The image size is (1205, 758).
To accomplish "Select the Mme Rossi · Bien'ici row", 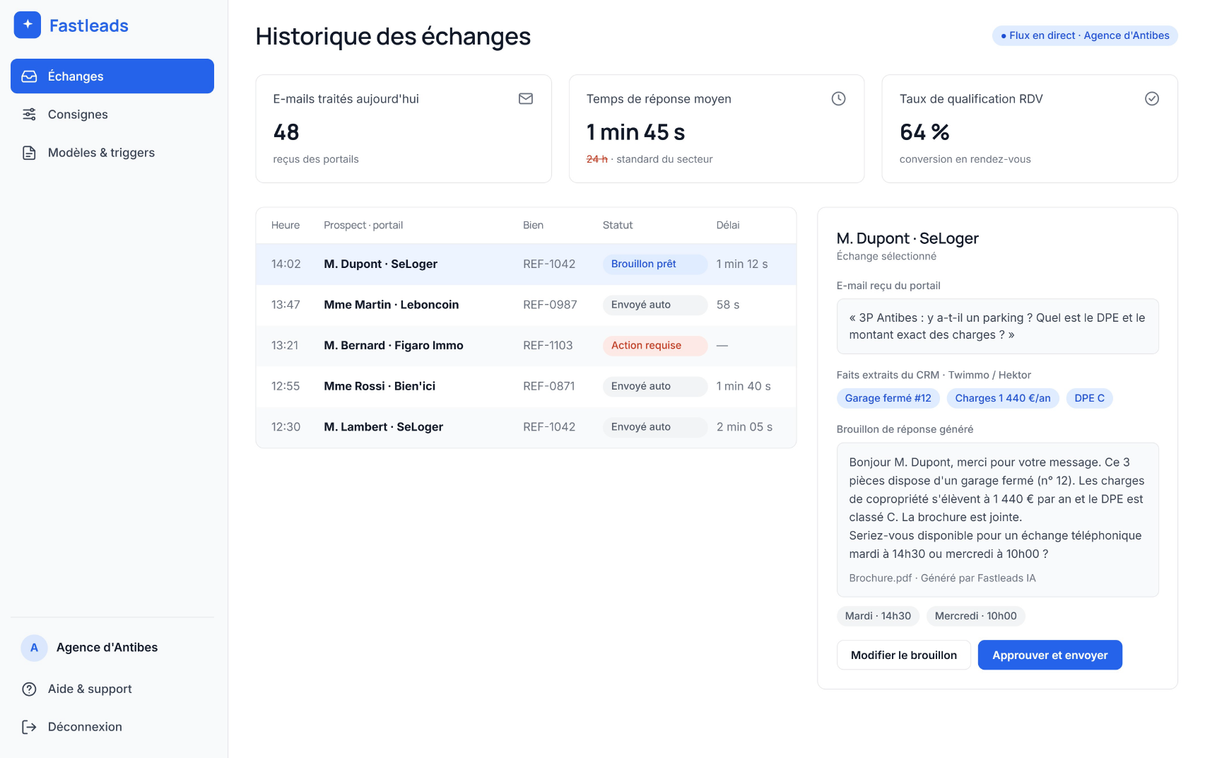I will pyautogui.click(x=526, y=386).
